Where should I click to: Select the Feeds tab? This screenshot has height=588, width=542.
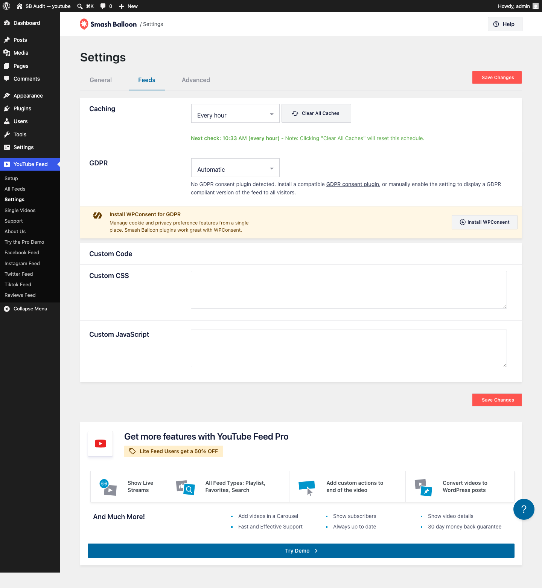click(147, 80)
